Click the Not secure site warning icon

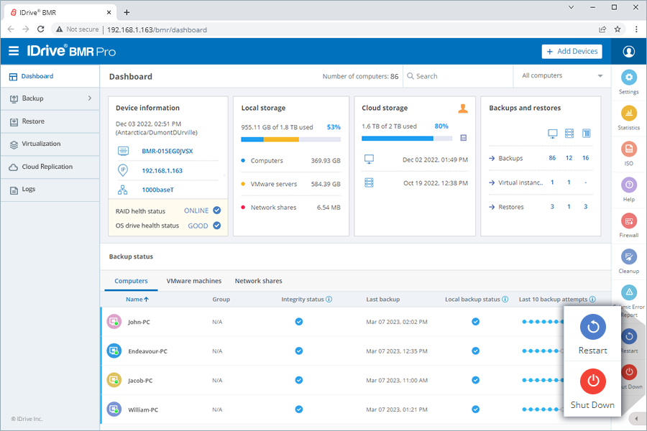(60, 29)
